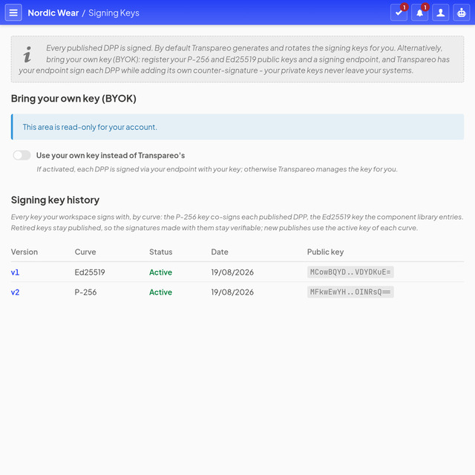This screenshot has width=475, height=475.
Task: Click the Public key column header
Action: pos(325,252)
